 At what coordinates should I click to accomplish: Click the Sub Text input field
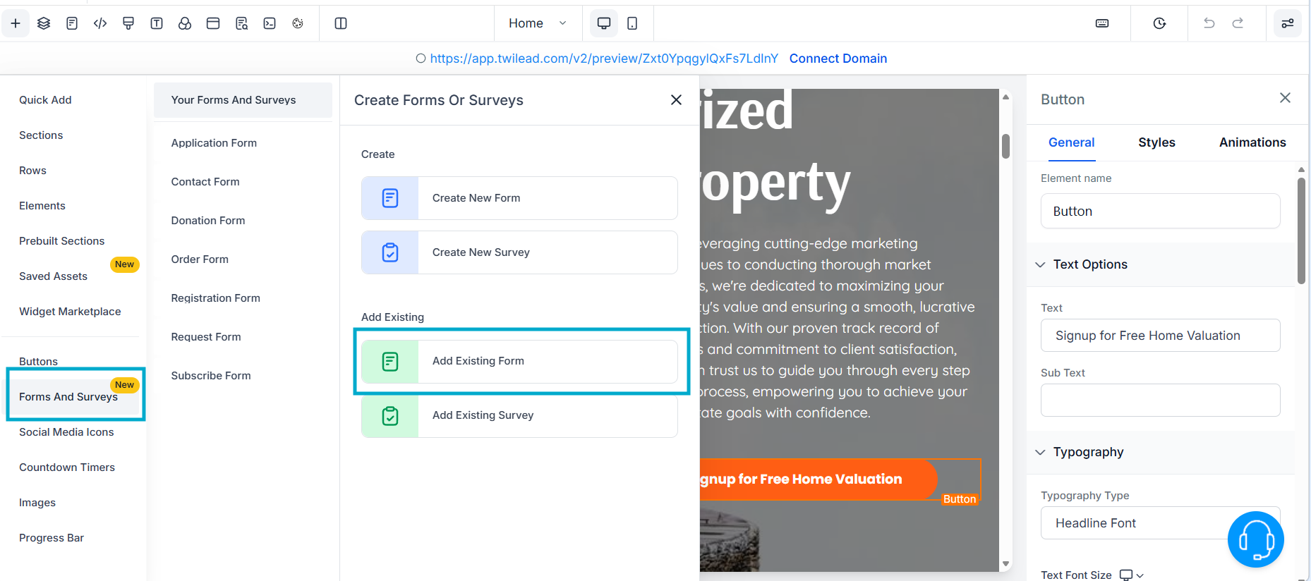(1160, 400)
